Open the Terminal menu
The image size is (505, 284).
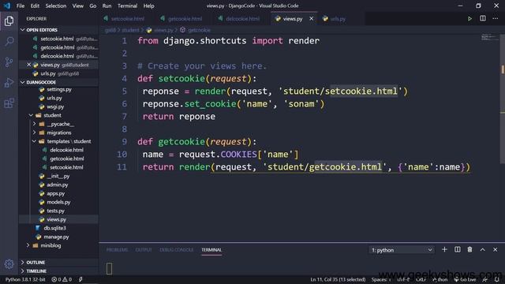pyautogui.click(x=127, y=6)
